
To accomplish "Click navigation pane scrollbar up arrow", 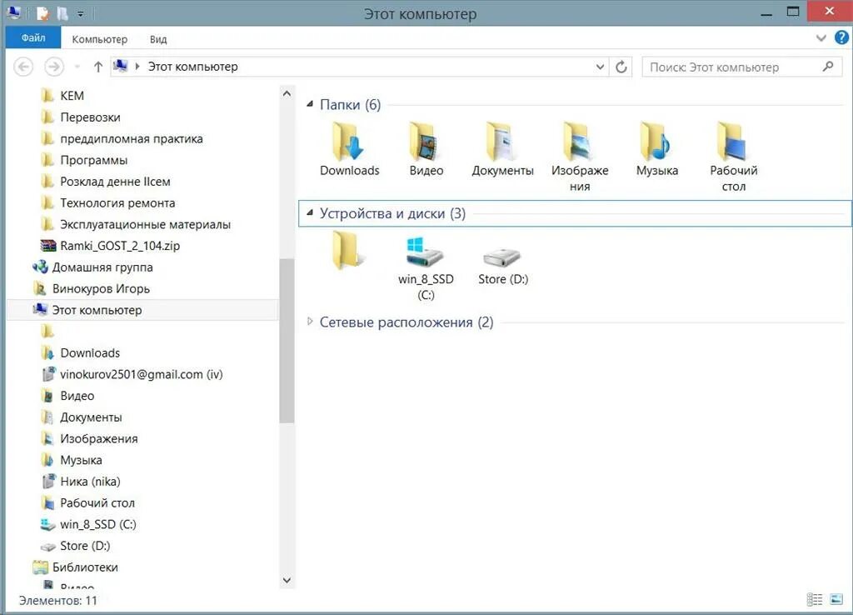I will pos(287,93).
